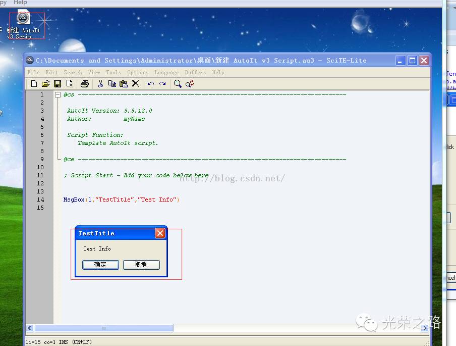This screenshot has height=346, width=456.
Task: Click line number 15 in the margin
Action: pos(40,208)
